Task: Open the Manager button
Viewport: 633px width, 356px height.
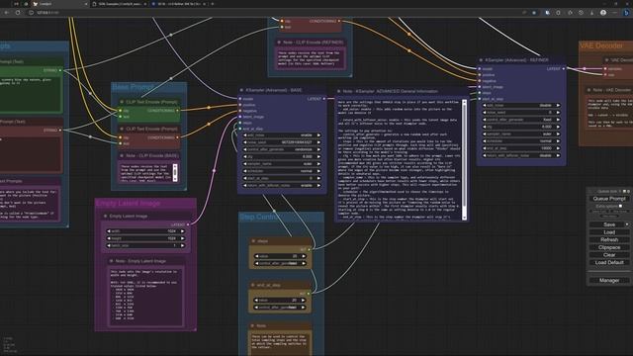Action: (x=609, y=280)
